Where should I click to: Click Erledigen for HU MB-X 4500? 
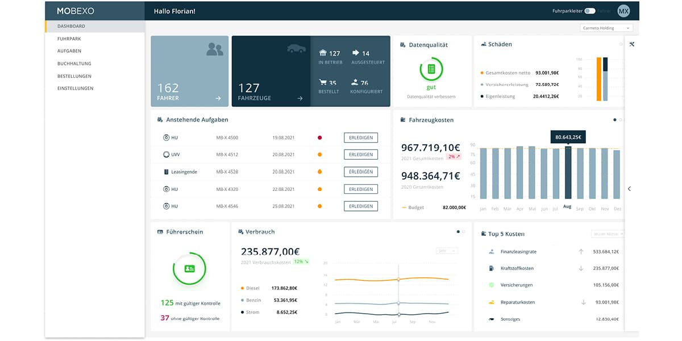tap(360, 138)
